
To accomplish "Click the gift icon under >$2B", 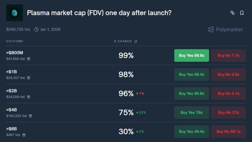I will pos(29,97).
